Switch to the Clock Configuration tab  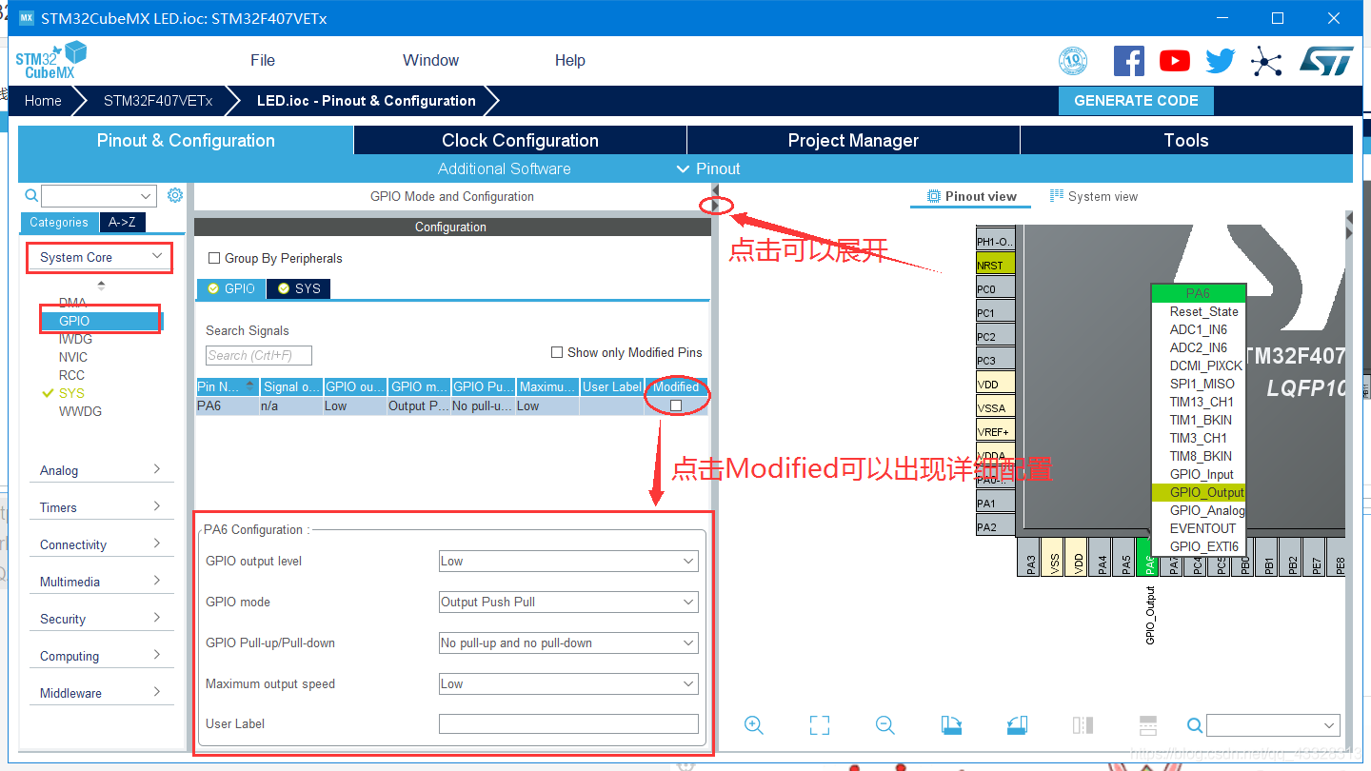pyautogui.click(x=520, y=141)
